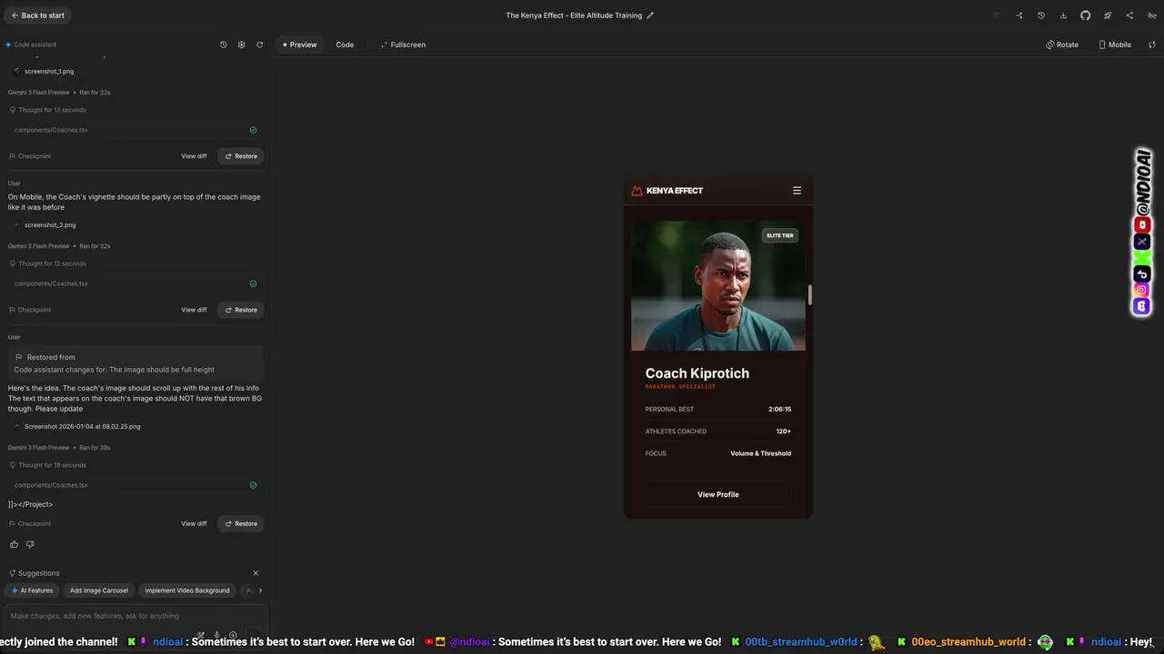Image resolution: width=1164 pixels, height=654 pixels.
Task: Deploy app using the rocket icon
Action: click(x=1108, y=15)
